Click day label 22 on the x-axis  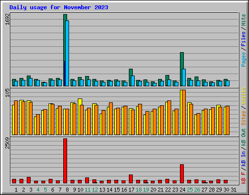(168, 190)
